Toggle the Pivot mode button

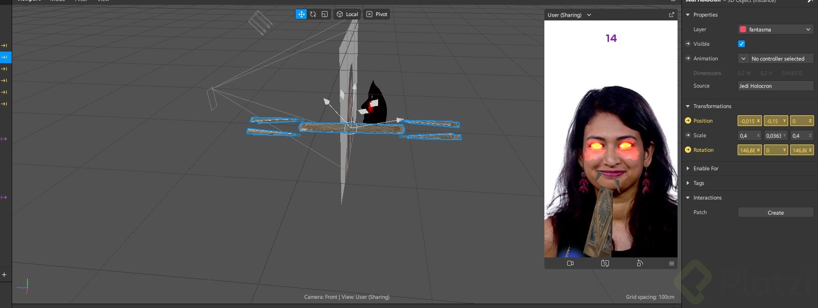pyautogui.click(x=377, y=14)
